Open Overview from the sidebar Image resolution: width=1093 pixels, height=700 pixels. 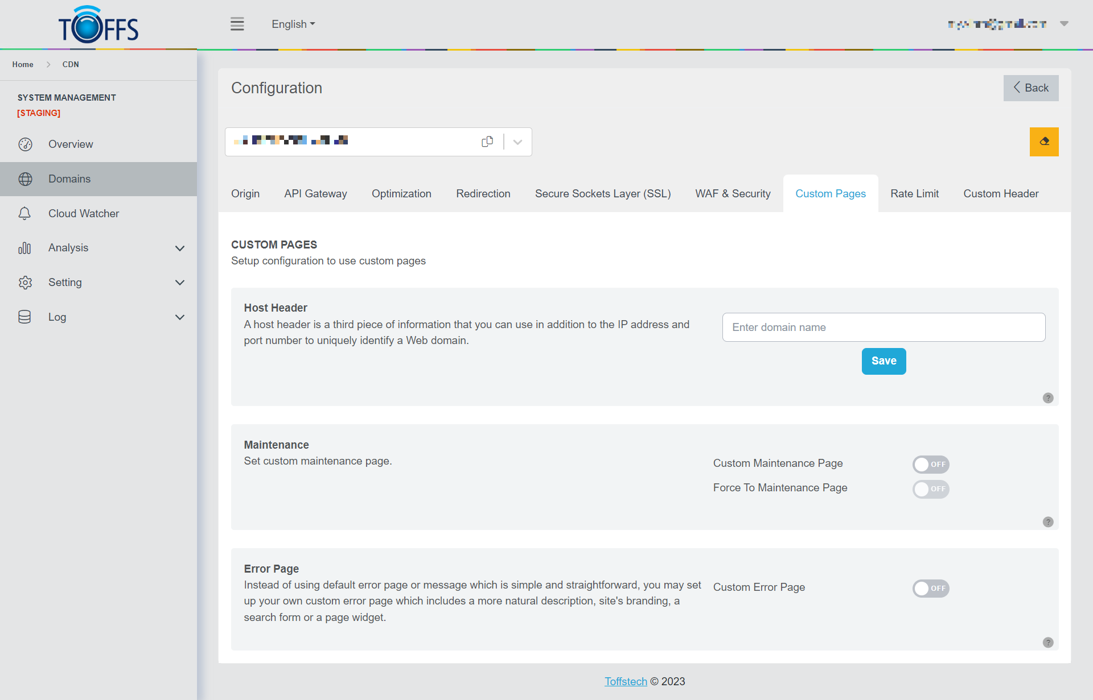point(71,144)
